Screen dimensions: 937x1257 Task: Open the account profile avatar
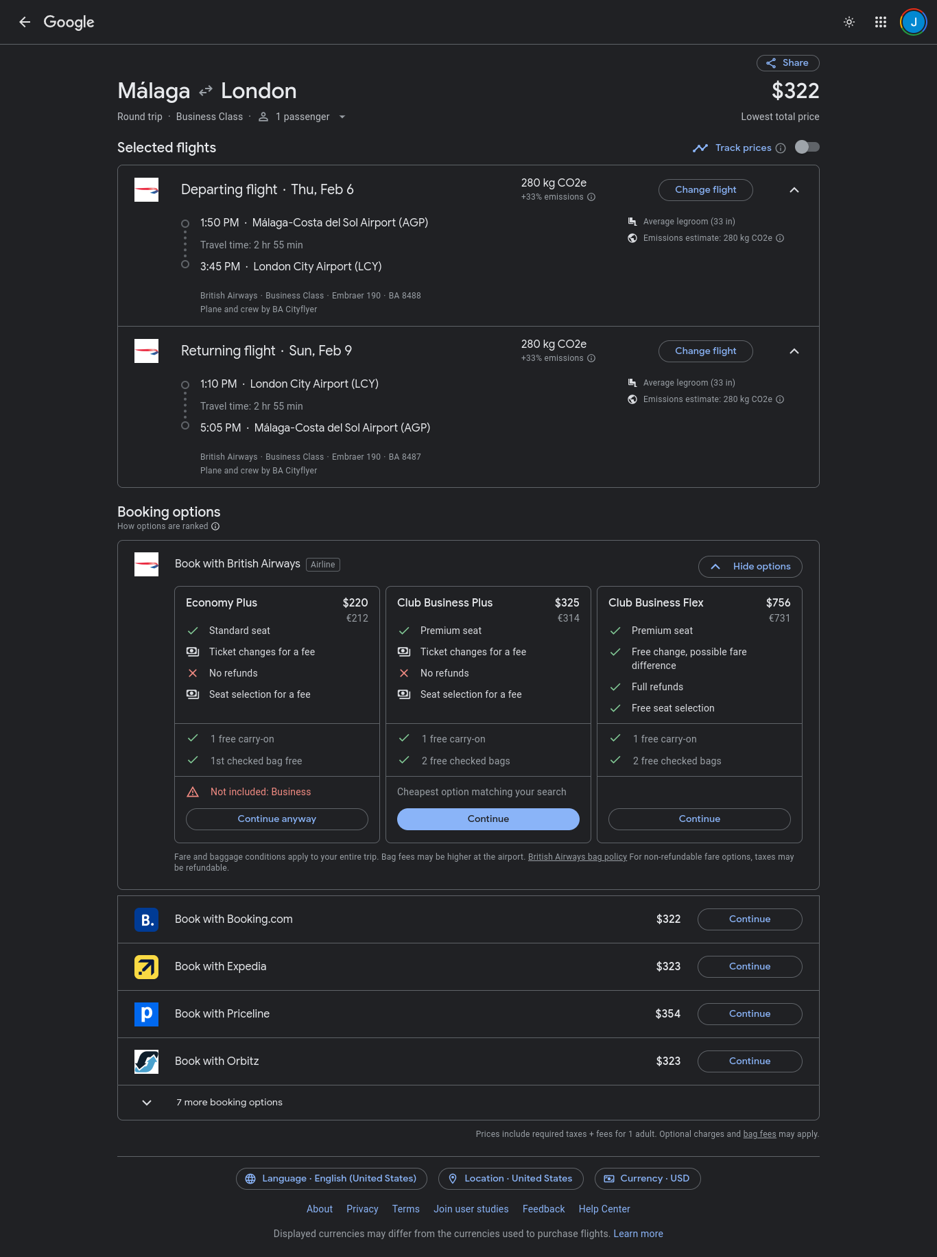[913, 22]
